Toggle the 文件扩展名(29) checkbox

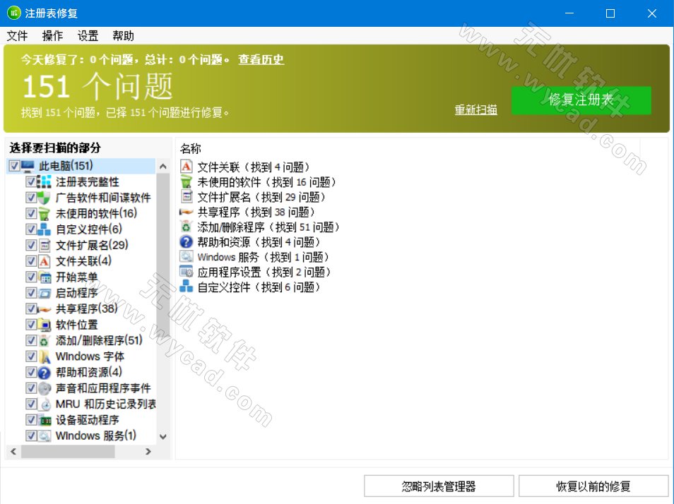tap(30, 245)
